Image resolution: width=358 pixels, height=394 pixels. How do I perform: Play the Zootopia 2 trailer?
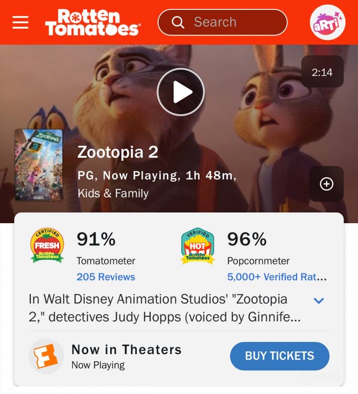181,92
